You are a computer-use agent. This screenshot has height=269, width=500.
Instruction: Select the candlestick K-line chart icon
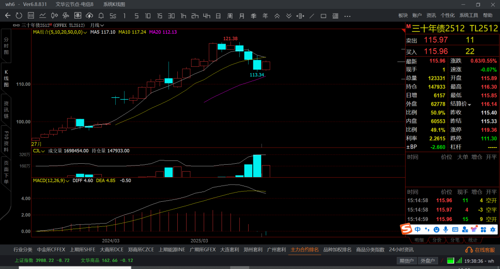point(55,16)
